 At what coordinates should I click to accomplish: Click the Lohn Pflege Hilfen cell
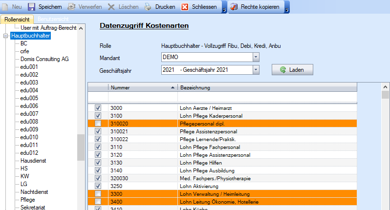(267, 163)
